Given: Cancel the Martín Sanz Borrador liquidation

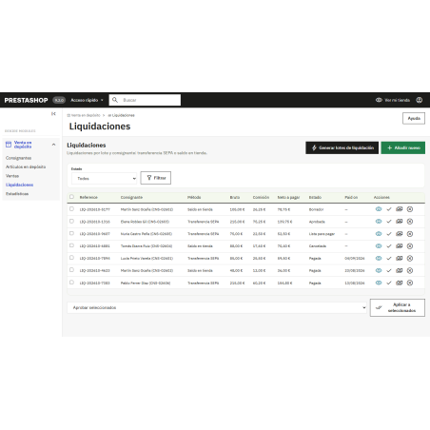Looking at the screenshot, I should (410, 209).
